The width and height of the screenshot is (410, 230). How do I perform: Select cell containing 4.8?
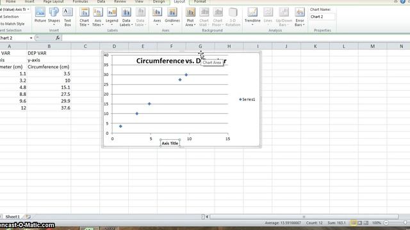[13, 88]
